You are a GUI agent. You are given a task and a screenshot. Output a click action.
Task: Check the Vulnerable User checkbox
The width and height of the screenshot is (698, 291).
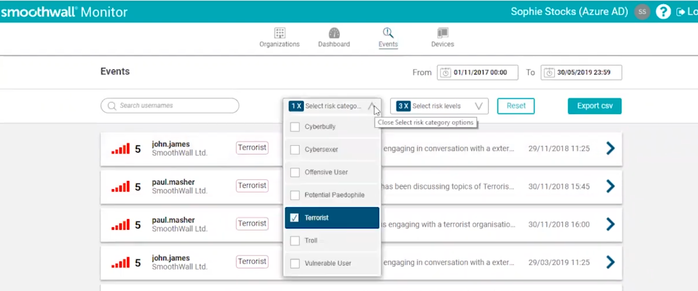click(295, 263)
